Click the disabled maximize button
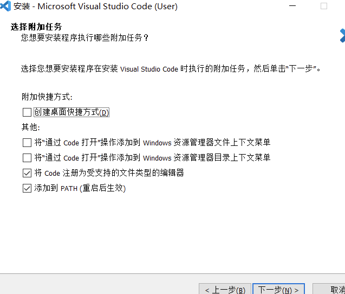The image size is (345, 294). (x=324, y=6)
